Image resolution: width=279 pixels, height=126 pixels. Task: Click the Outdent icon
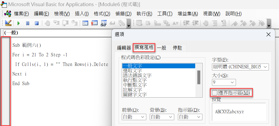click(195, 23)
